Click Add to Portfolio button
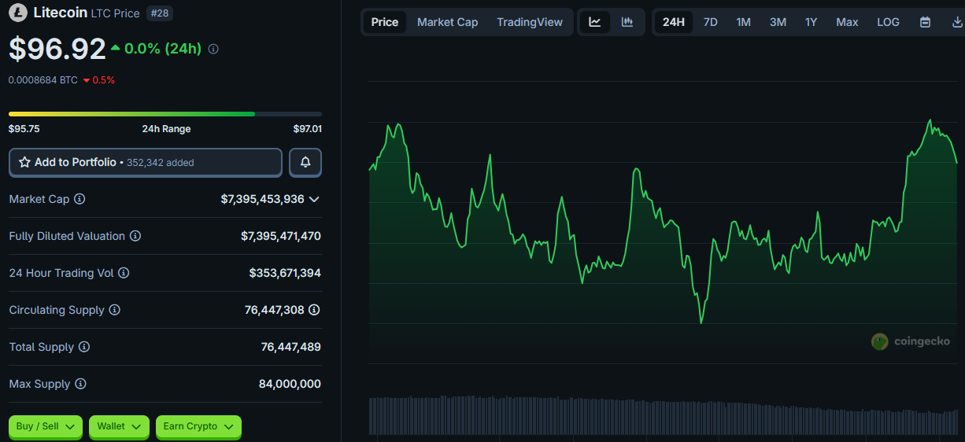 point(146,162)
